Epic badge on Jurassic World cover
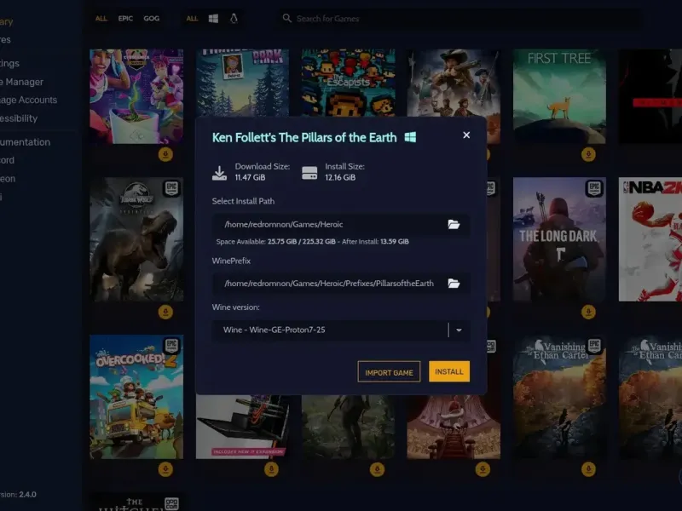 (172, 188)
